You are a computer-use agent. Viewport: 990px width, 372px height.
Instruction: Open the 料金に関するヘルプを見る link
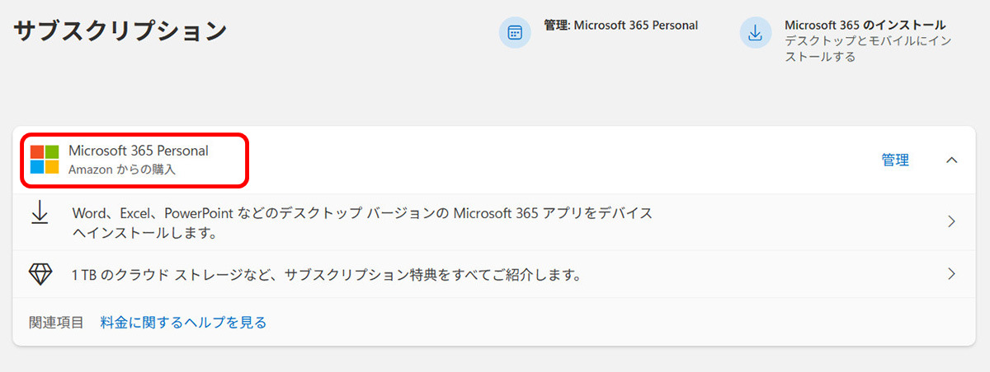click(x=183, y=323)
